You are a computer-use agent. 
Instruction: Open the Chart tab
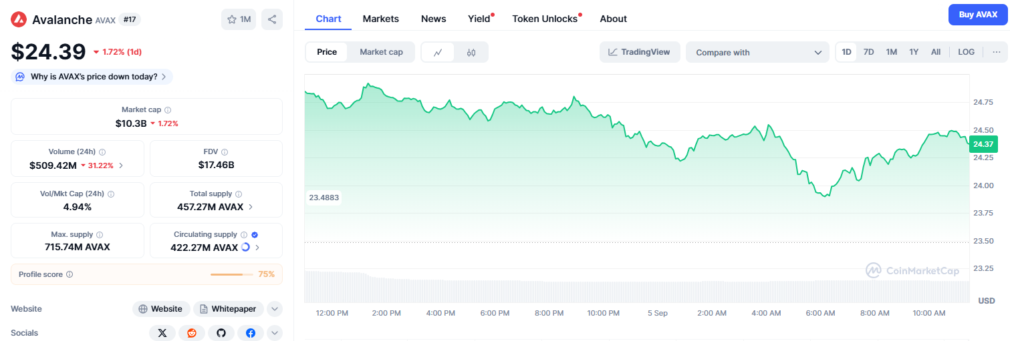[329, 19]
